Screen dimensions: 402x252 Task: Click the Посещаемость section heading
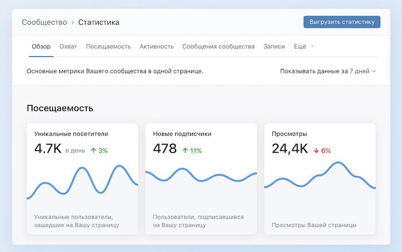click(x=60, y=108)
